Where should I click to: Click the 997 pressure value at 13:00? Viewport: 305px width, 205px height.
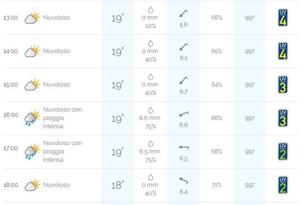pyautogui.click(x=250, y=18)
